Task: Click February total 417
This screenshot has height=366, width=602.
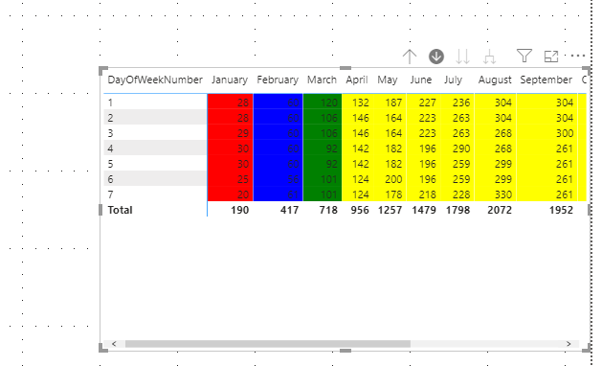Action: [x=289, y=210]
